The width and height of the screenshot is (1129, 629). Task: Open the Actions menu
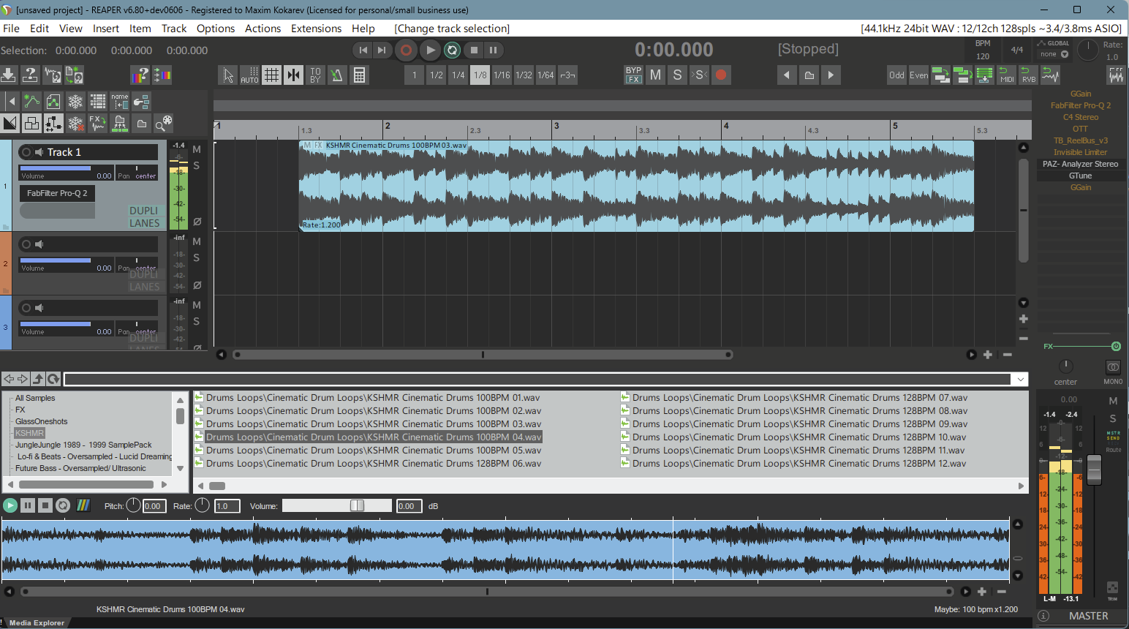[263, 29]
